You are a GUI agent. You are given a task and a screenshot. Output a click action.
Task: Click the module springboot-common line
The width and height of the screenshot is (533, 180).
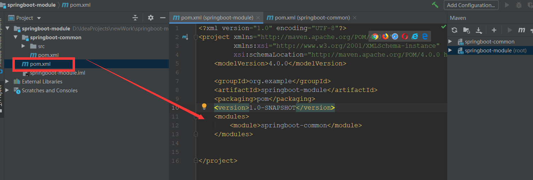[x=296, y=126]
